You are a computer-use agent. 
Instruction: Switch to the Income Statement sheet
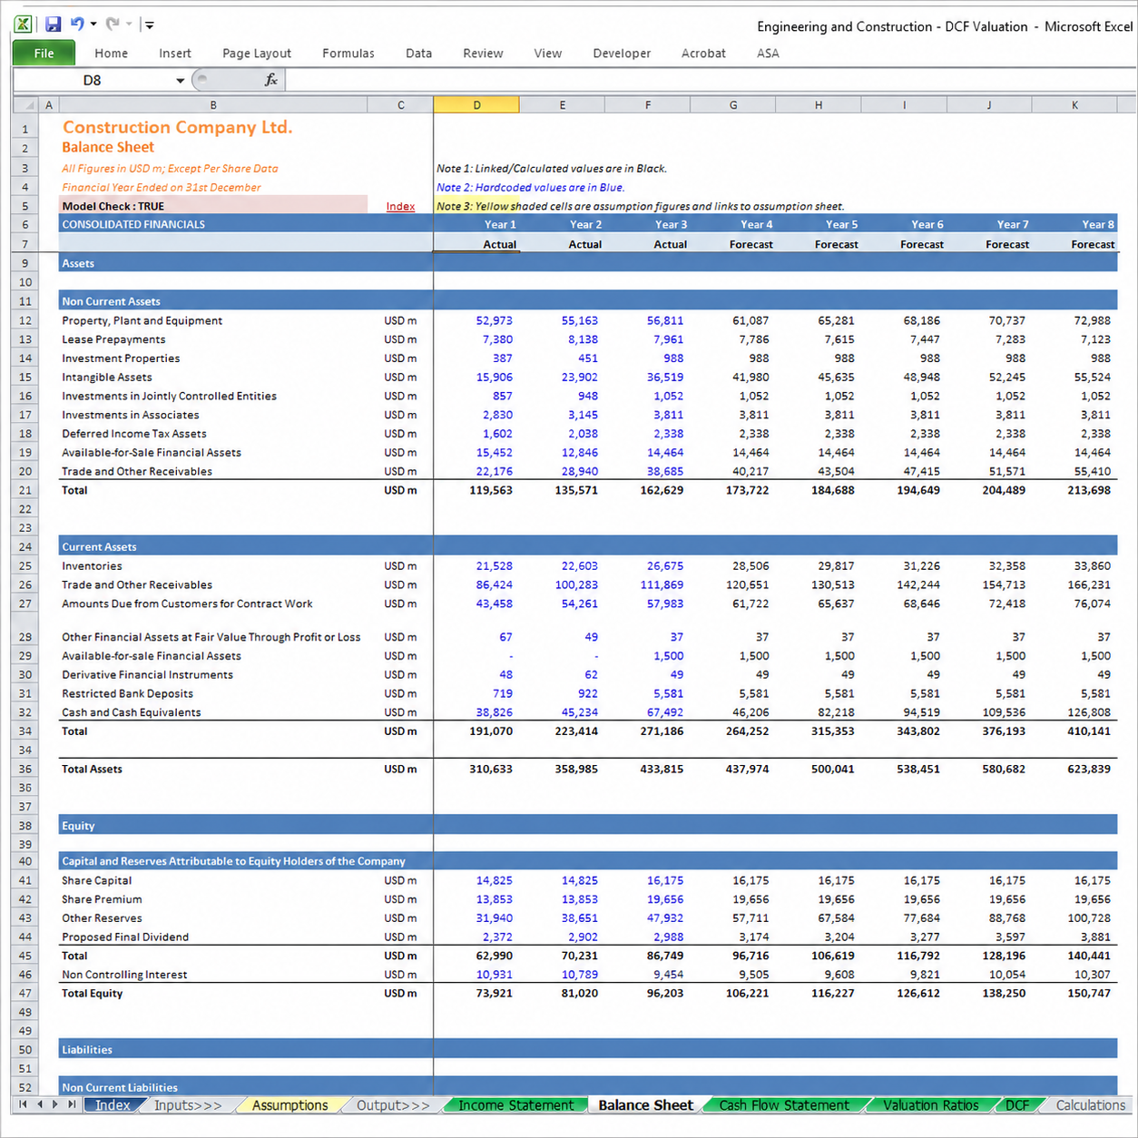[515, 1105]
